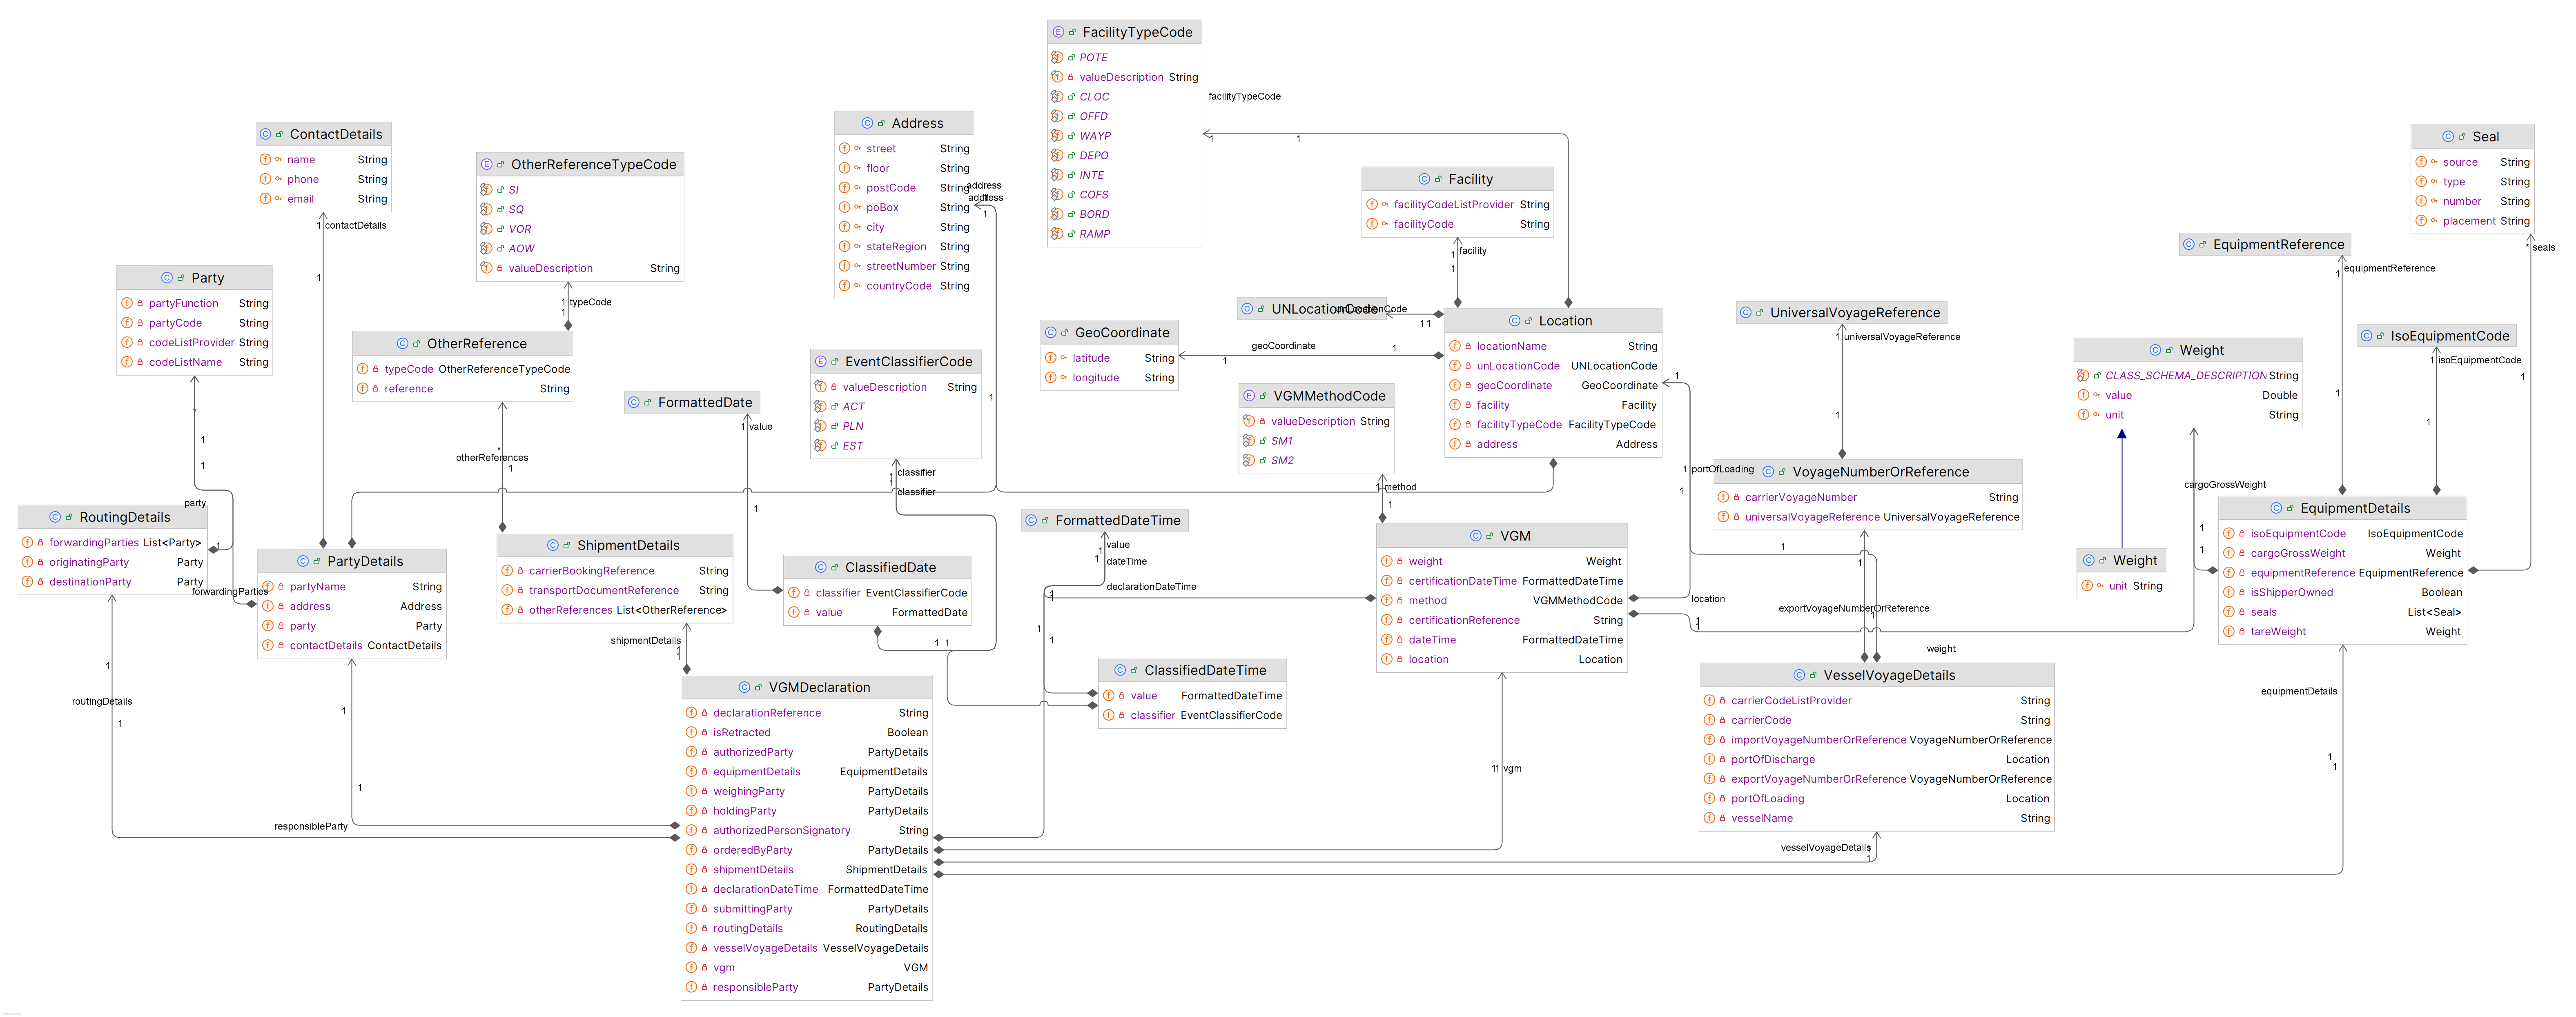
Task: Click the field icon beside carrierVoyageNumber
Action: [1723, 497]
